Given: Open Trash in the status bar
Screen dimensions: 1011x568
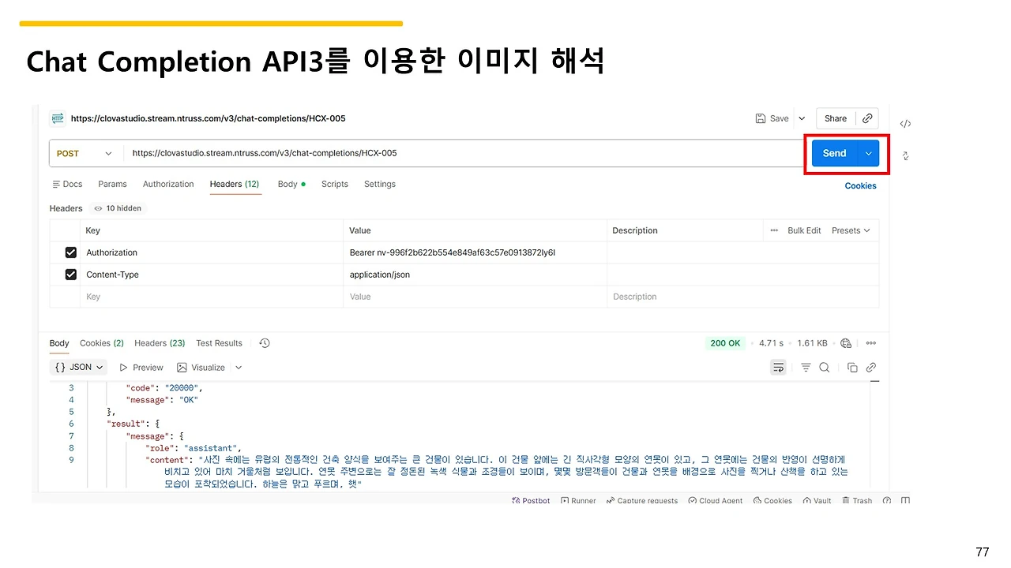Looking at the screenshot, I should click(857, 500).
